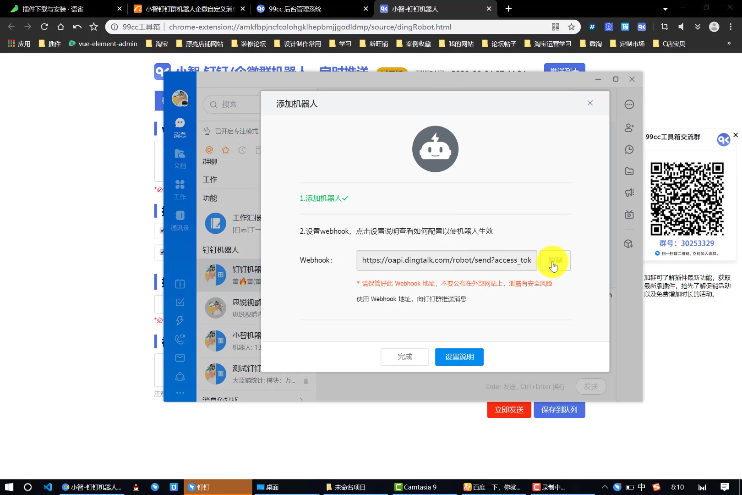The height and width of the screenshot is (495, 742).
Task: Click the 推送列表 button on the page
Action: (564, 69)
